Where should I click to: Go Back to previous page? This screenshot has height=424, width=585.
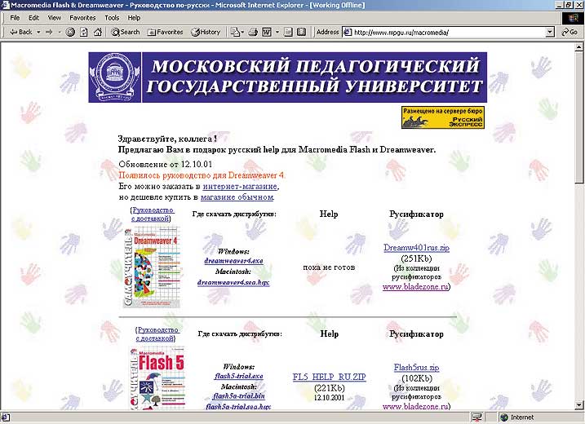[x=21, y=32]
